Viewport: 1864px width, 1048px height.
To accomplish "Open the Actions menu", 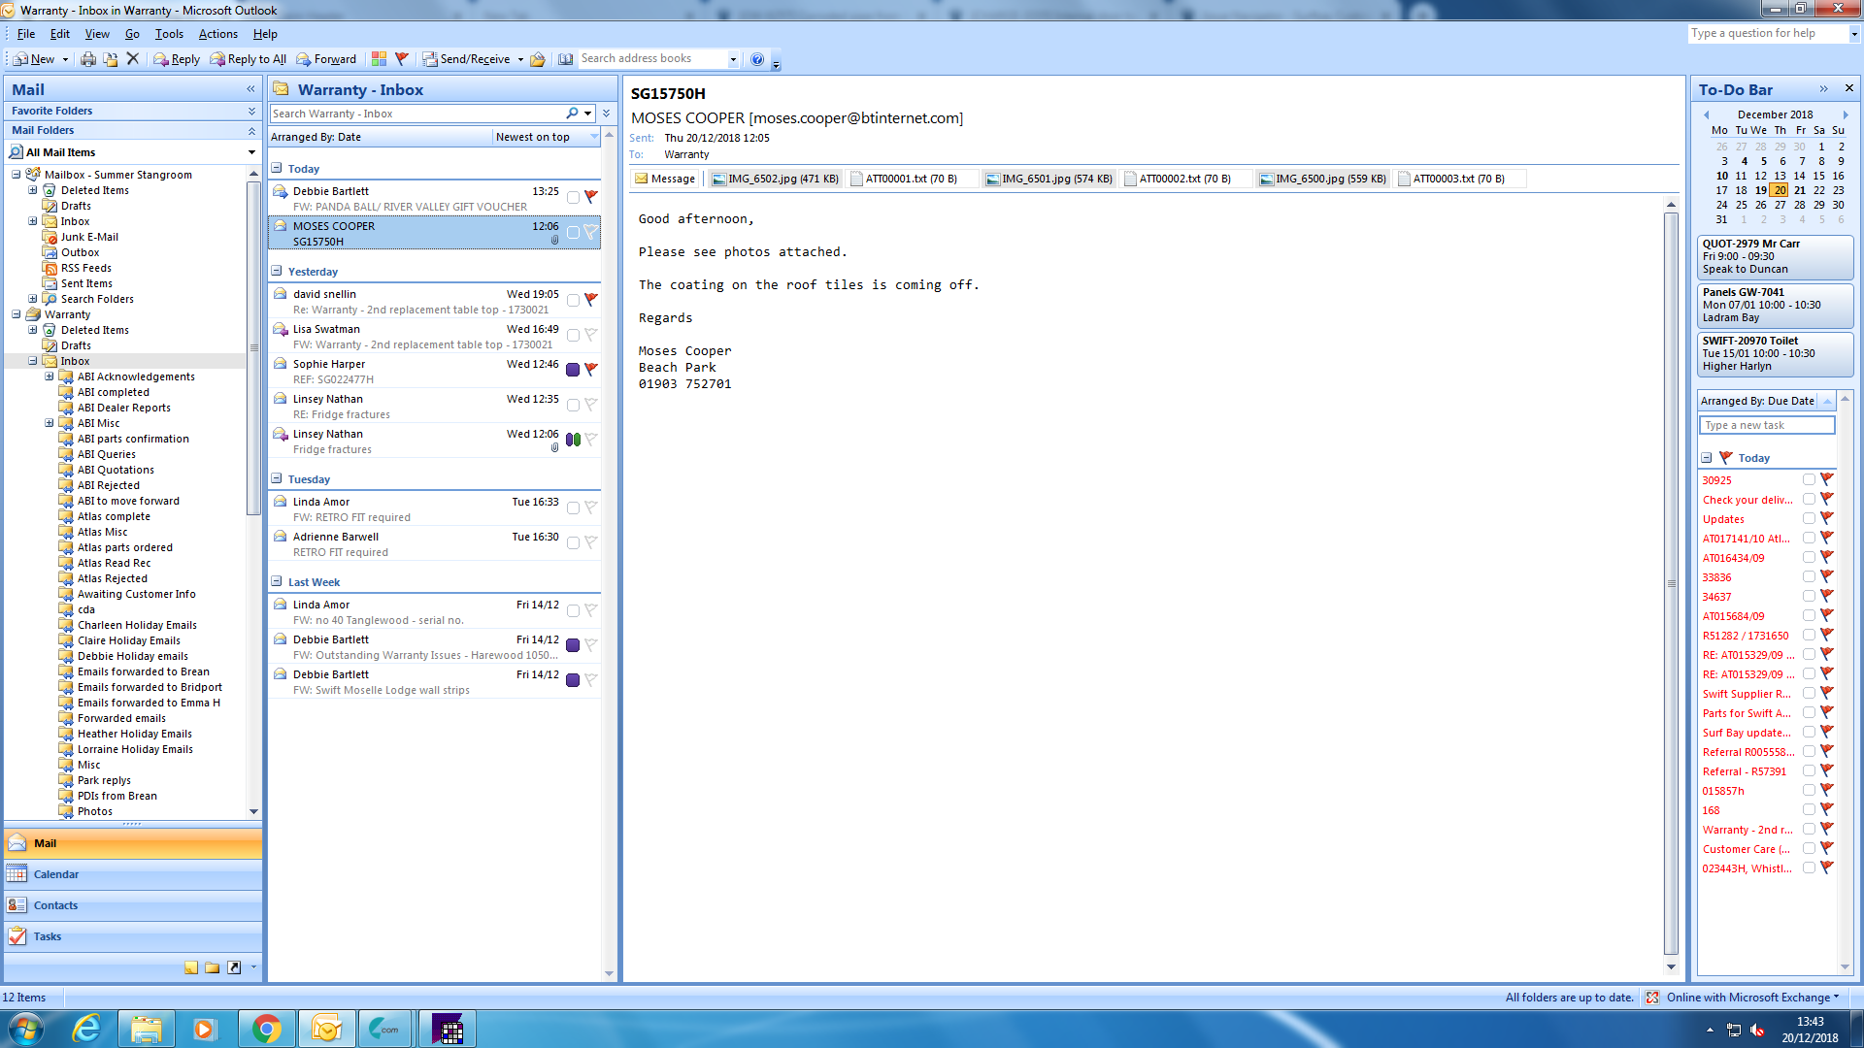I will tap(217, 34).
